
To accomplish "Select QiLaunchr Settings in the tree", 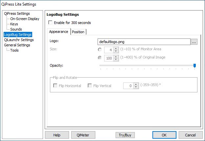I will point(19,40).
